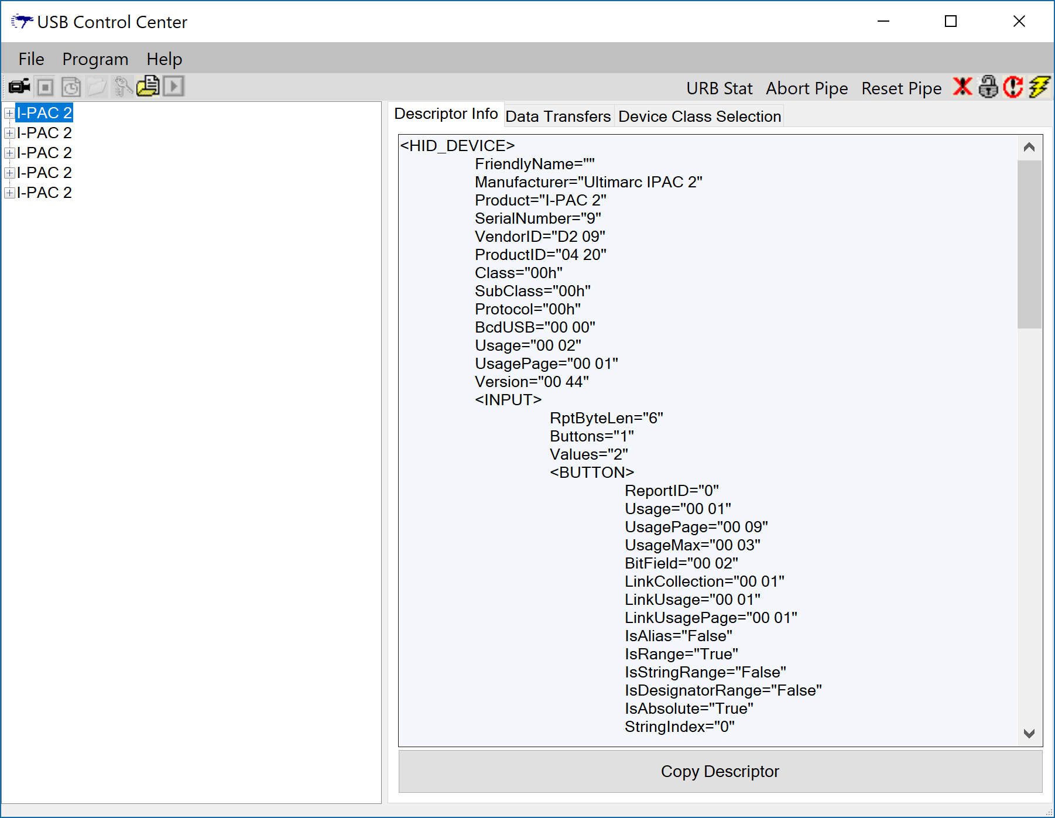
Task: Click the StringIndex="0" line
Action: click(x=680, y=727)
